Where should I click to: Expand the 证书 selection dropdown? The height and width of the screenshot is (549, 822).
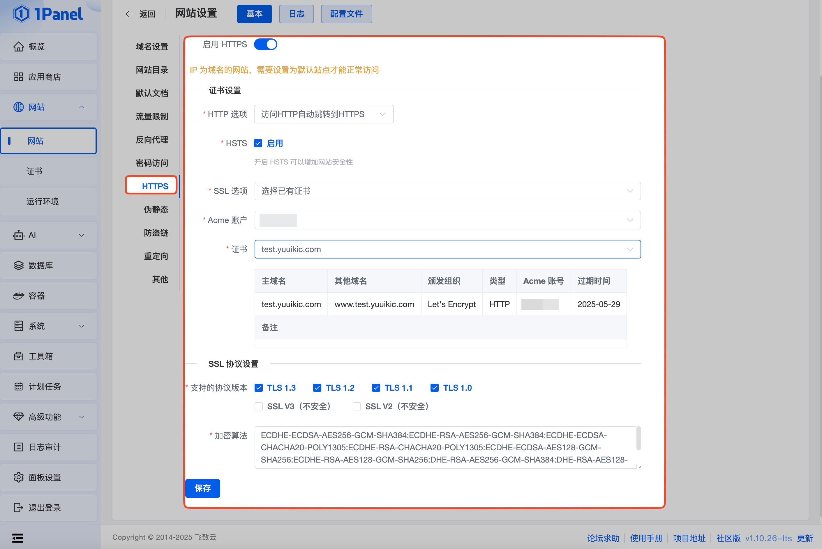pos(447,249)
